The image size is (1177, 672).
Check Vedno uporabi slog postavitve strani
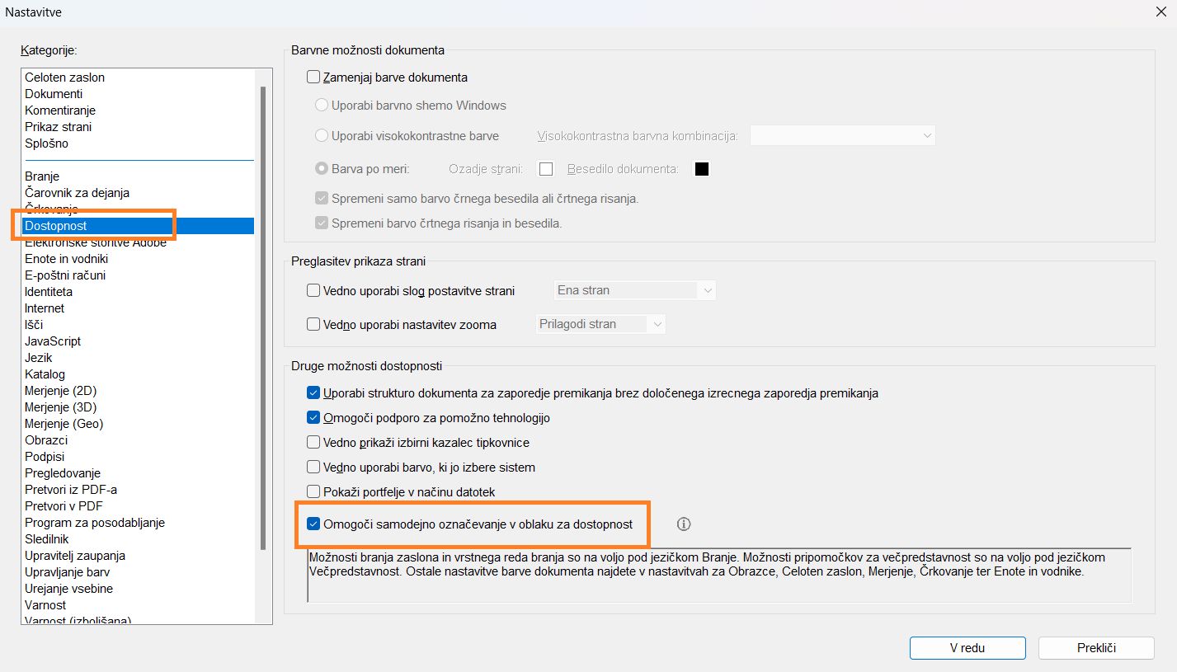point(313,290)
